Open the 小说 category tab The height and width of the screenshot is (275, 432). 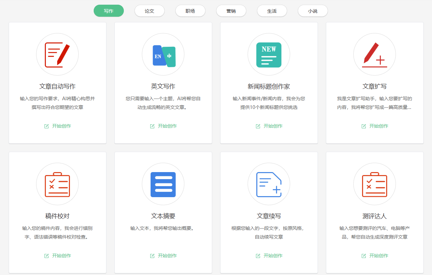313,11
